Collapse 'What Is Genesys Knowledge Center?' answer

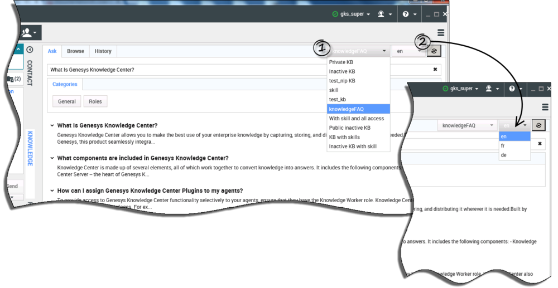pos(52,125)
